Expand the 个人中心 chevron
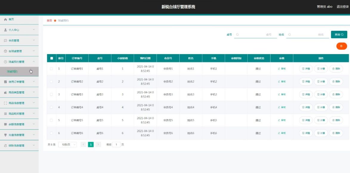The height and width of the screenshot is (173, 350). coord(34,30)
